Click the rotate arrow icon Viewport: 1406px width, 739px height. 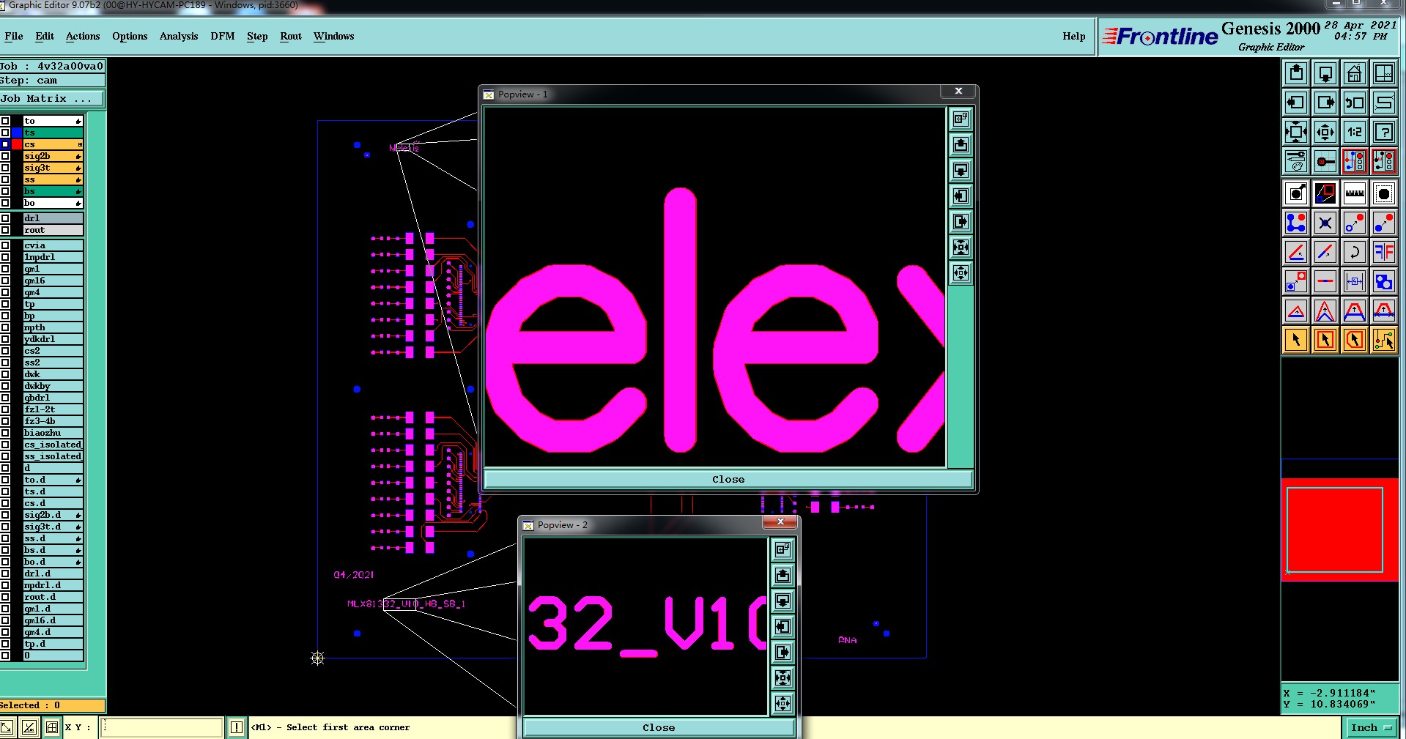(x=1355, y=252)
